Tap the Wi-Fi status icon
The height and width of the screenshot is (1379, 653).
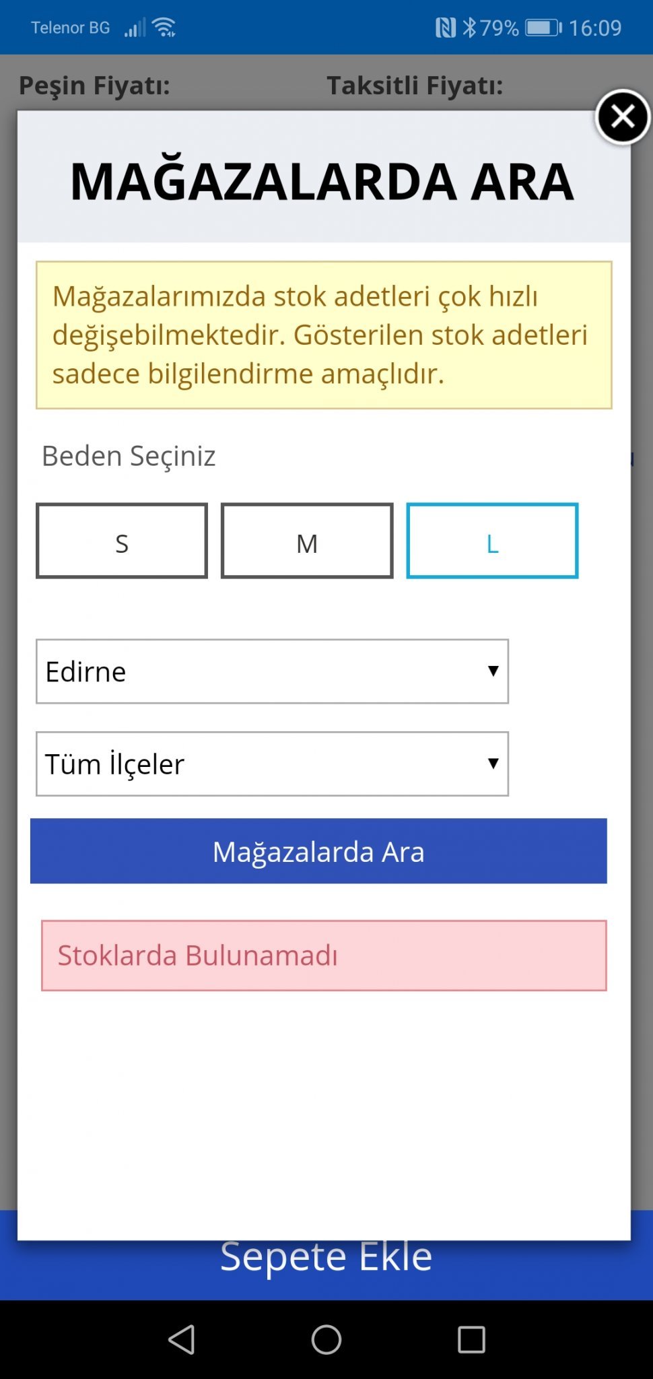click(x=164, y=28)
